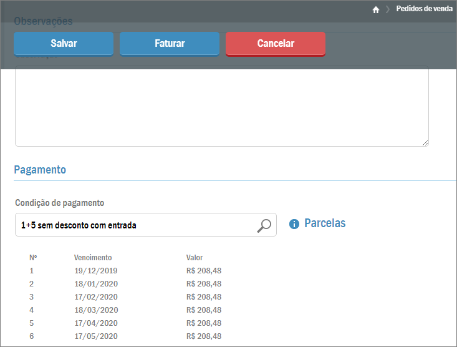The image size is (457, 347).
Task: Select the 17/05/2020 due date
Action: click(95, 336)
